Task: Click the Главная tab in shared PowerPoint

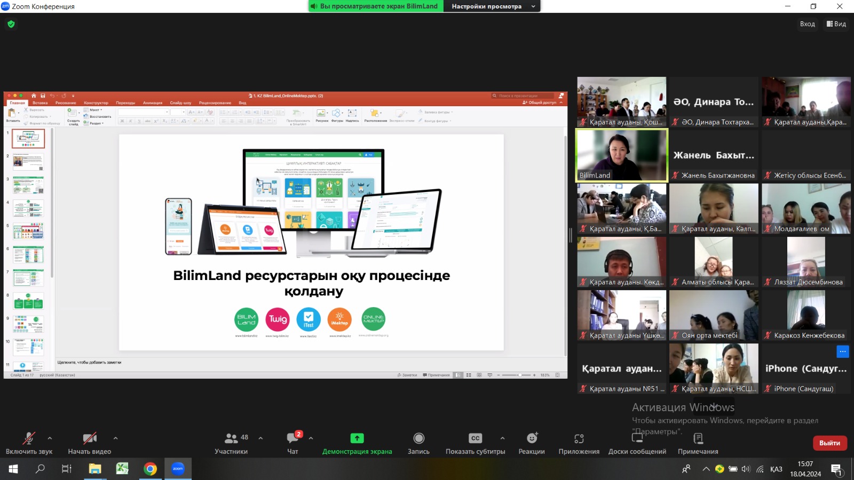Action: coord(17,103)
